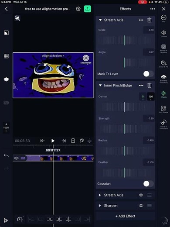Toggle the Gaussian switch
170x227 pixels.
(148, 184)
